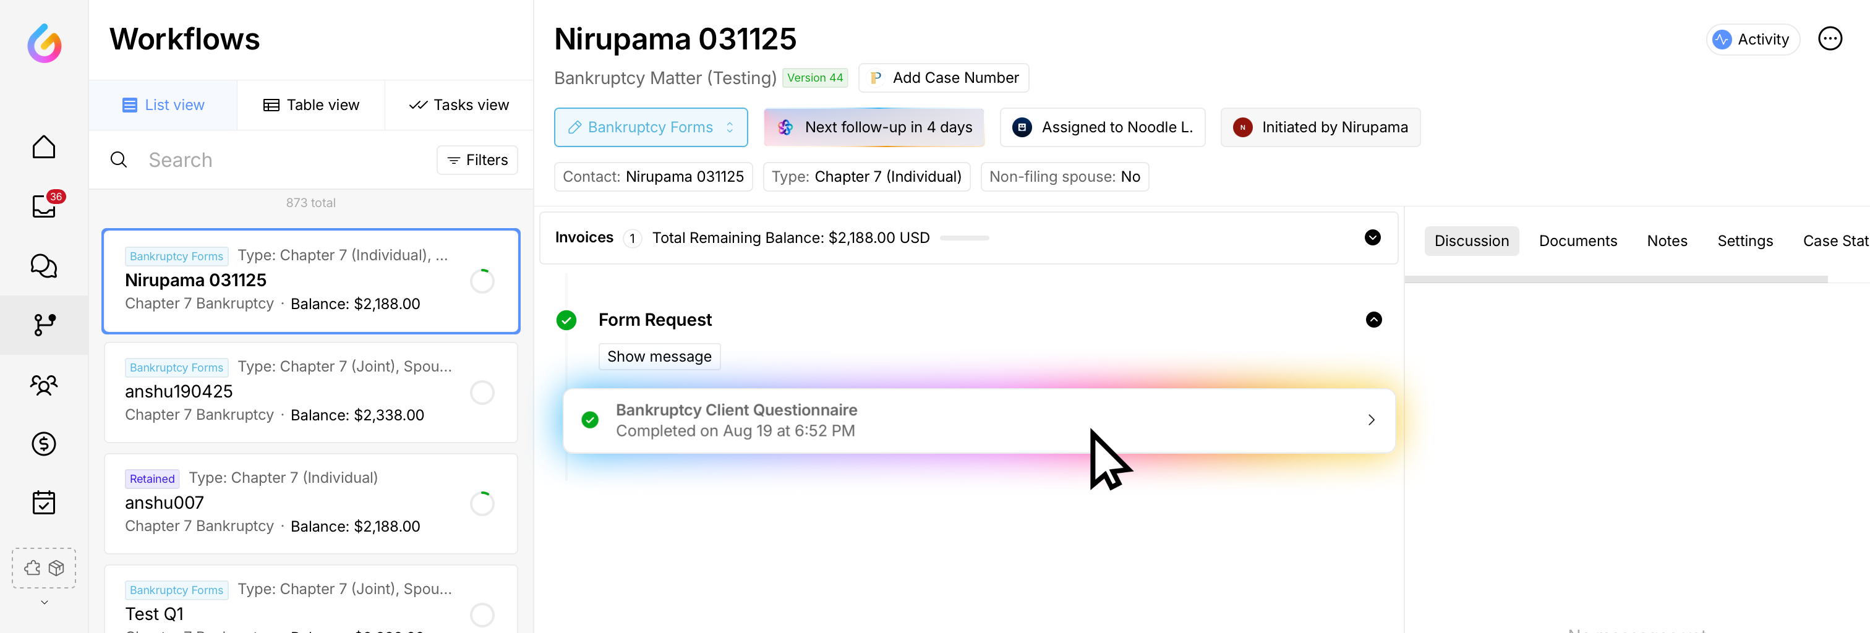Image resolution: width=1870 pixels, height=633 pixels.
Task: Toggle the anshu007 progress circle
Action: click(482, 504)
